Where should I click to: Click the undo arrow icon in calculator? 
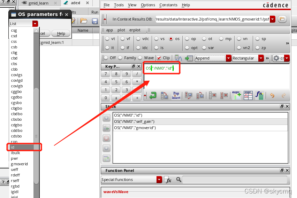[x=272, y=95]
